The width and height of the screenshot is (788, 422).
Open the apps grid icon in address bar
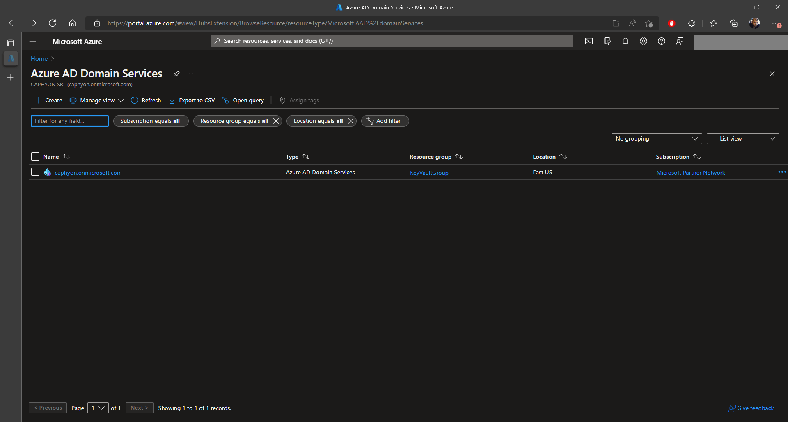click(x=616, y=23)
